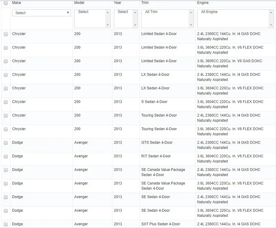Click 200 model cell in S Sedan row
The height and width of the screenshot is (228, 276).
77,101
